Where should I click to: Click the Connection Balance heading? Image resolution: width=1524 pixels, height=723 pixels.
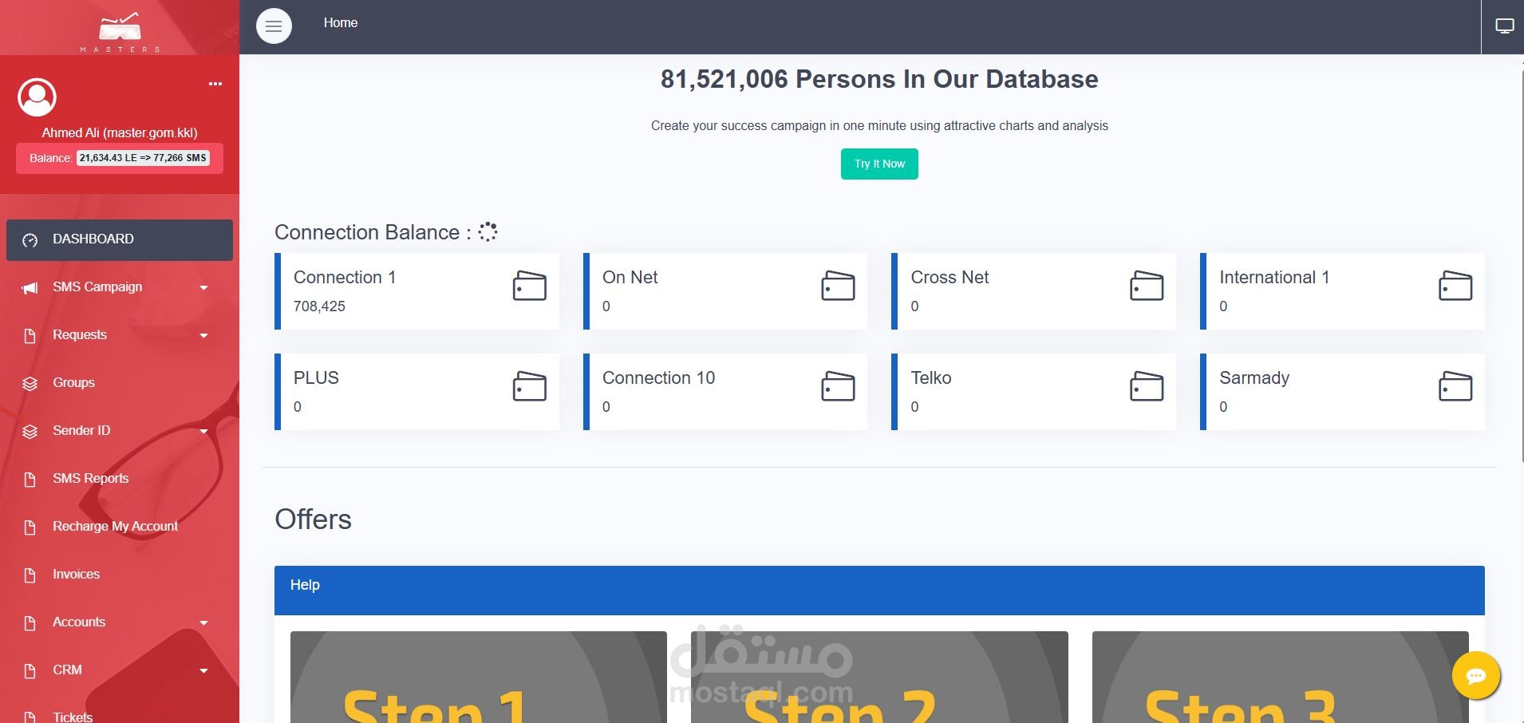(x=373, y=232)
